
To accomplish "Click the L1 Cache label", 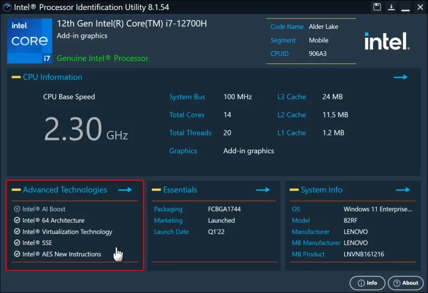I will (291, 133).
